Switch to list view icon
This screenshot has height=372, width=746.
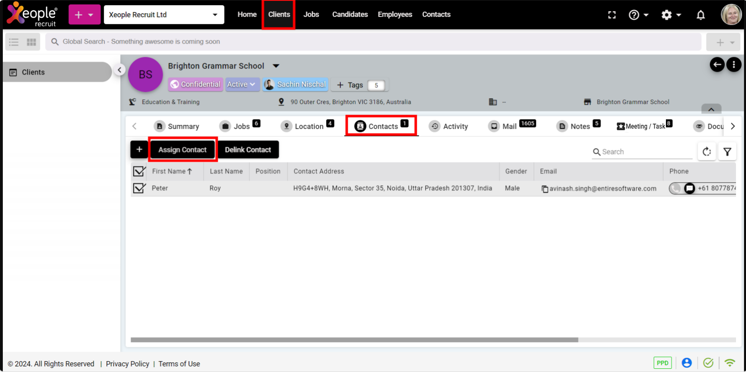point(14,42)
